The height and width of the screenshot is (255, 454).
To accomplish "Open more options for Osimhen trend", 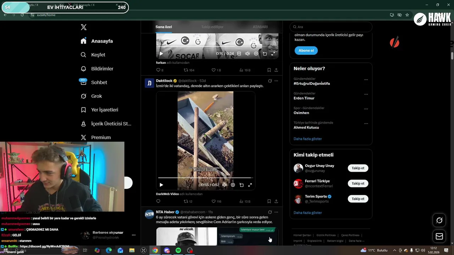I will (366, 109).
